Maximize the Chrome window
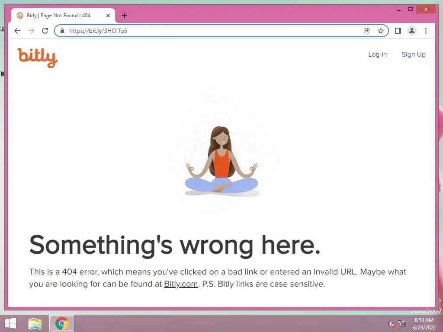443x332 pixels. click(x=411, y=10)
